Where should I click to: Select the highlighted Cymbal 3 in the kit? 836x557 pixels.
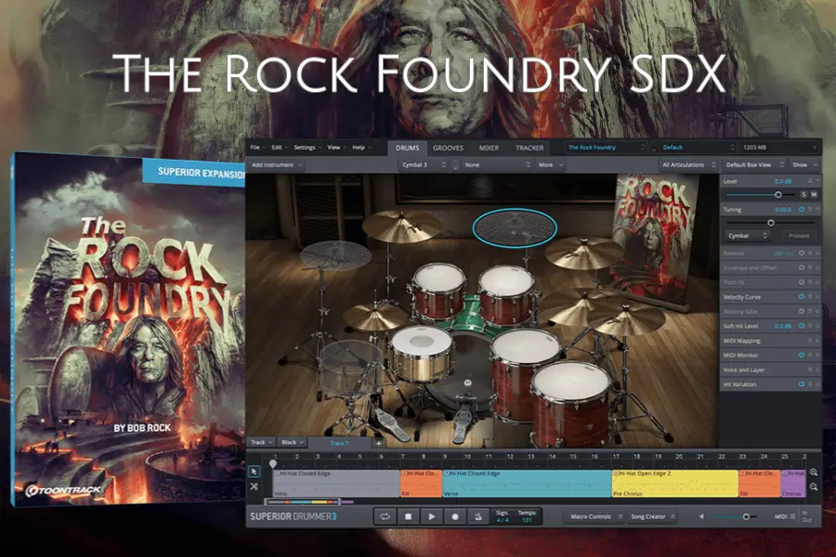[515, 227]
